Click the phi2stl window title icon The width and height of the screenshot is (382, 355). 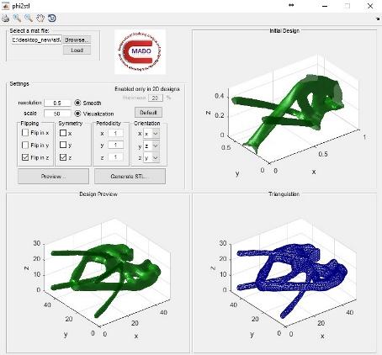pyautogui.click(x=6, y=6)
